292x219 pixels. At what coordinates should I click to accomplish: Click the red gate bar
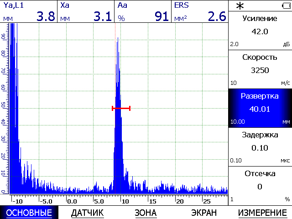[x=121, y=108]
